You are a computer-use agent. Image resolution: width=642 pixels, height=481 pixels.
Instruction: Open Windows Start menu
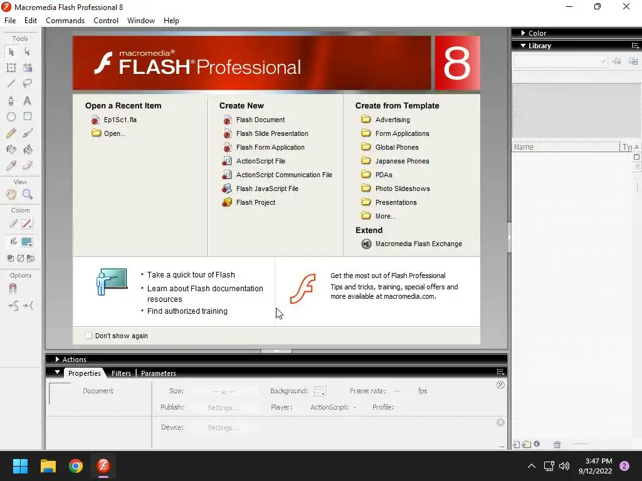tap(20, 466)
